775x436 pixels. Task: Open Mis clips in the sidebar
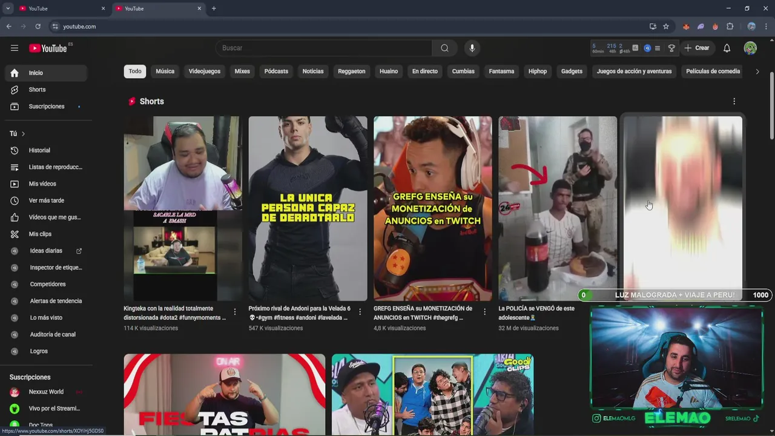pyautogui.click(x=46, y=234)
